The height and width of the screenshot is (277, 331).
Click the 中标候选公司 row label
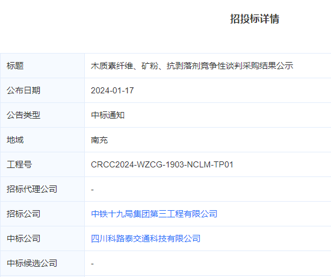tap(32, 263)
